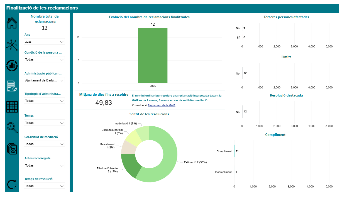Screen dimensions: 347x200
Task: Expand the Any dropdown showing 2025
Action: pyautogui.click(x=44, y=42)
